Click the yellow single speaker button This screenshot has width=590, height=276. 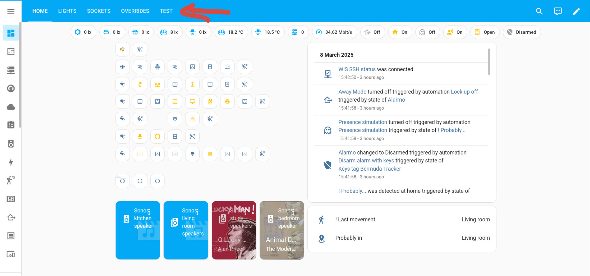pyautogui.click(x=210, y=154)
